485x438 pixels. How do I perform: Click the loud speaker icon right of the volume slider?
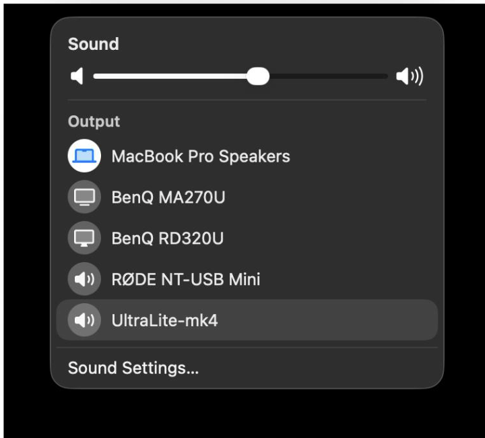410,77
